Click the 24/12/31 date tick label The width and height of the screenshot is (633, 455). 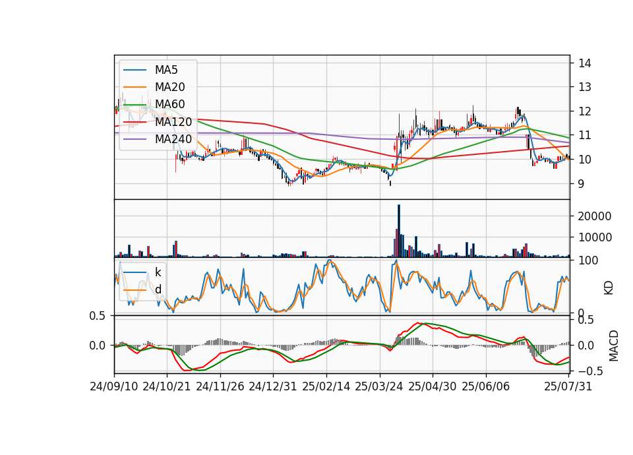(273, 386)
